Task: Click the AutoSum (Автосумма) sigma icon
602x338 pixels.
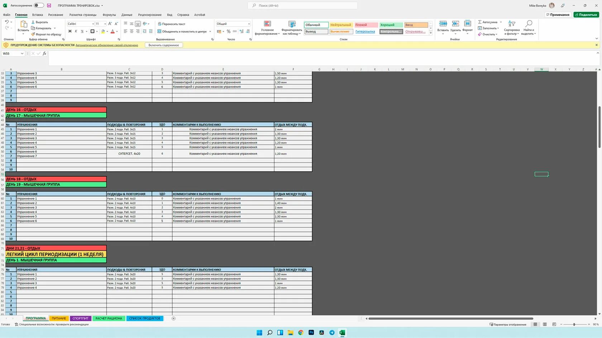Action: [x=480, y=22]
